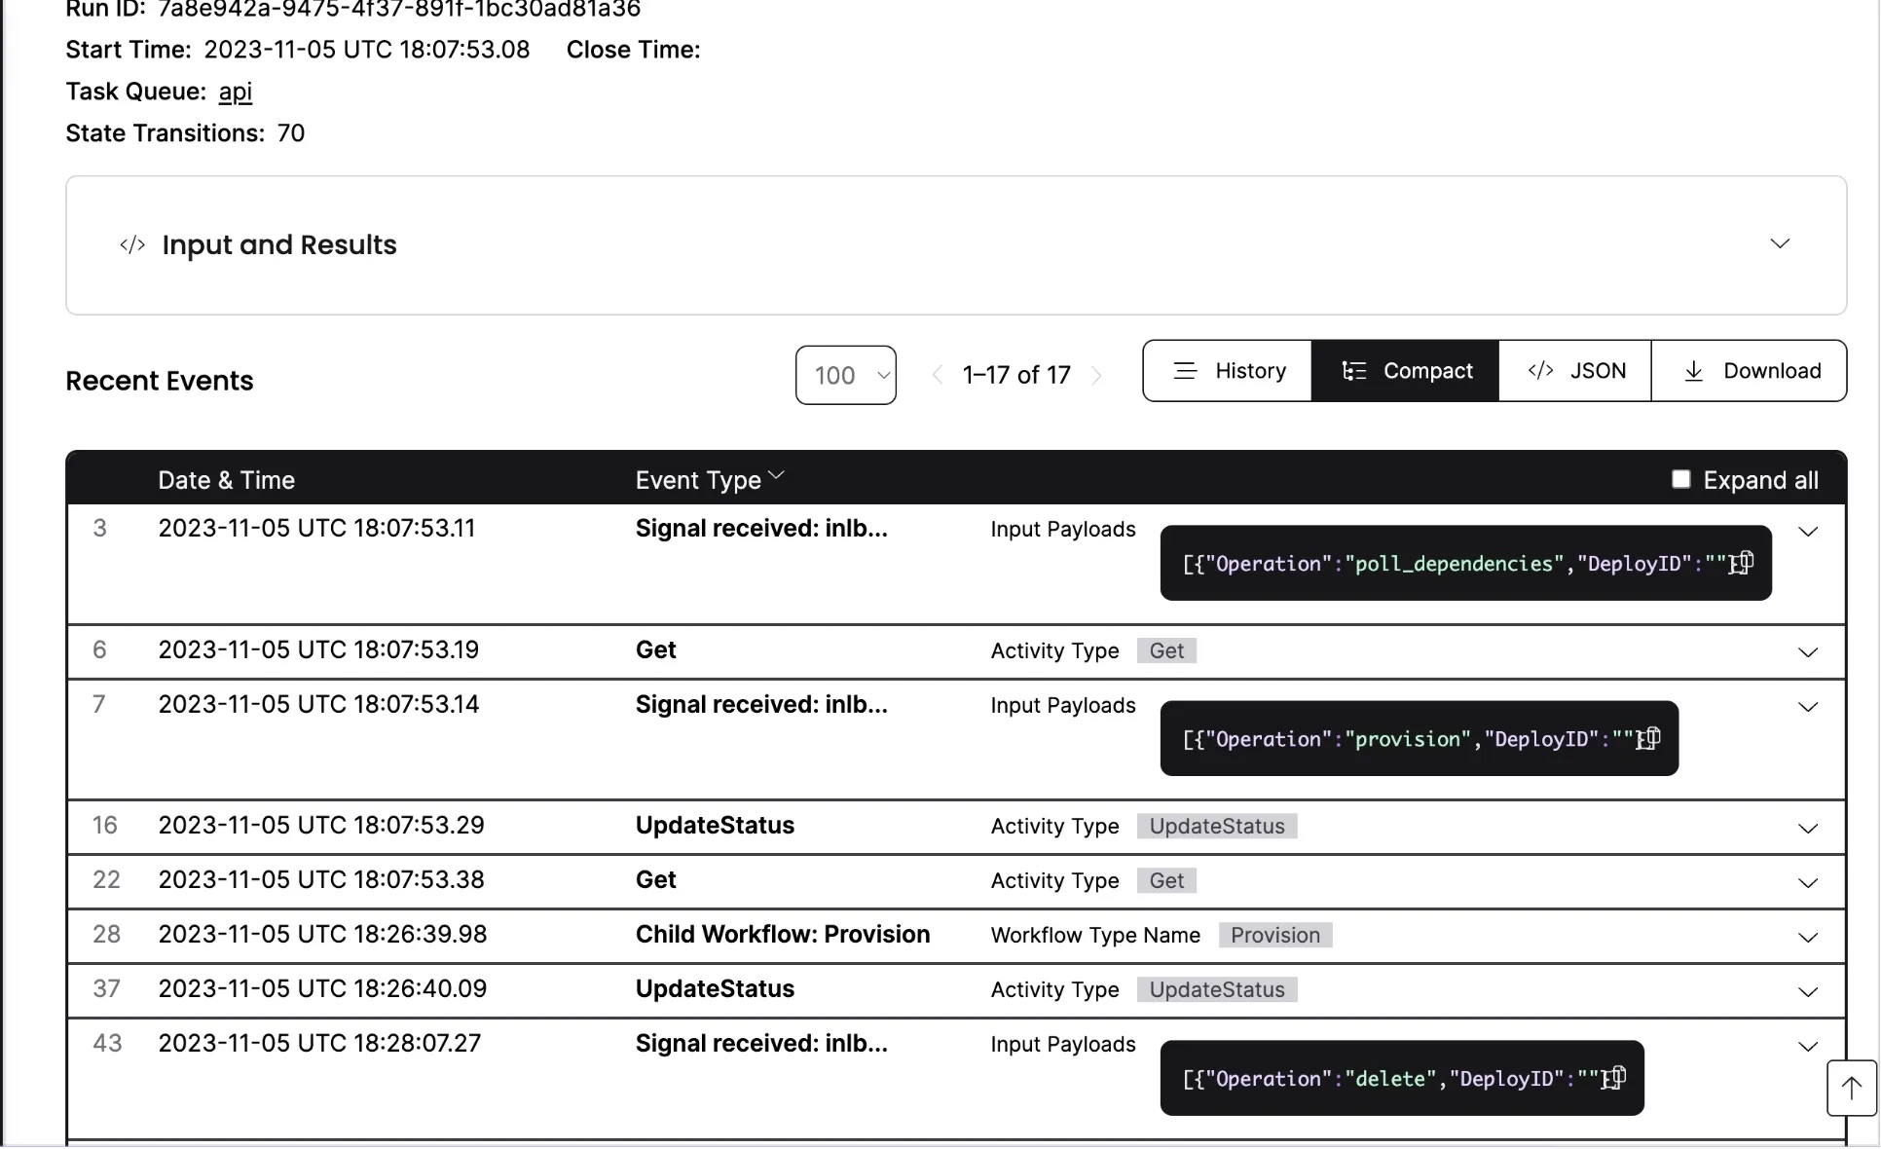Download the event history
This screenshot has height=1149, width=1881.
1750,371
